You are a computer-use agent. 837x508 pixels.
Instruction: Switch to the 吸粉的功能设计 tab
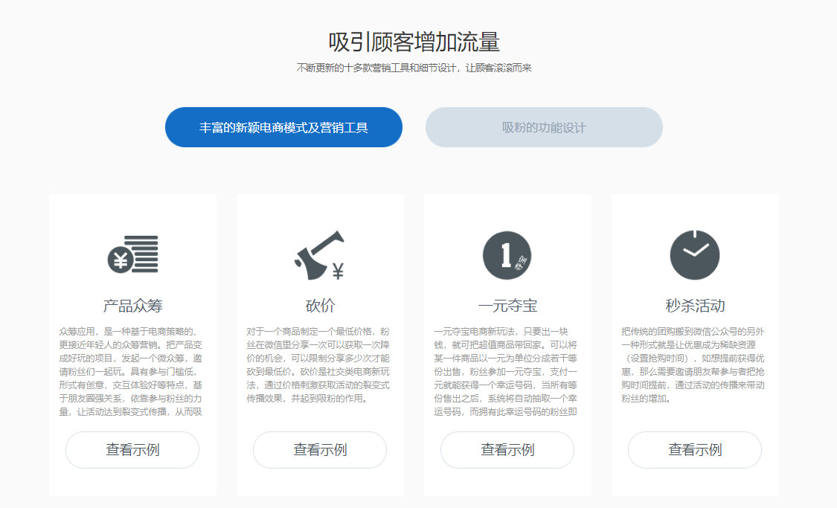point(544,127)
